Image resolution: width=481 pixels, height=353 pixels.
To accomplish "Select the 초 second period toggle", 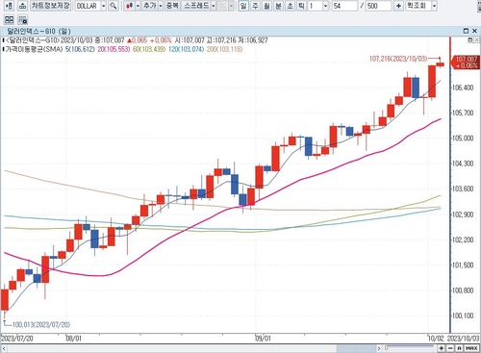I will tap(290, 6).
